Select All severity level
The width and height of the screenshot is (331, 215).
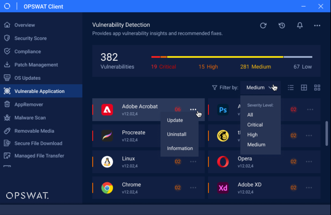click(x=250, y=115)
